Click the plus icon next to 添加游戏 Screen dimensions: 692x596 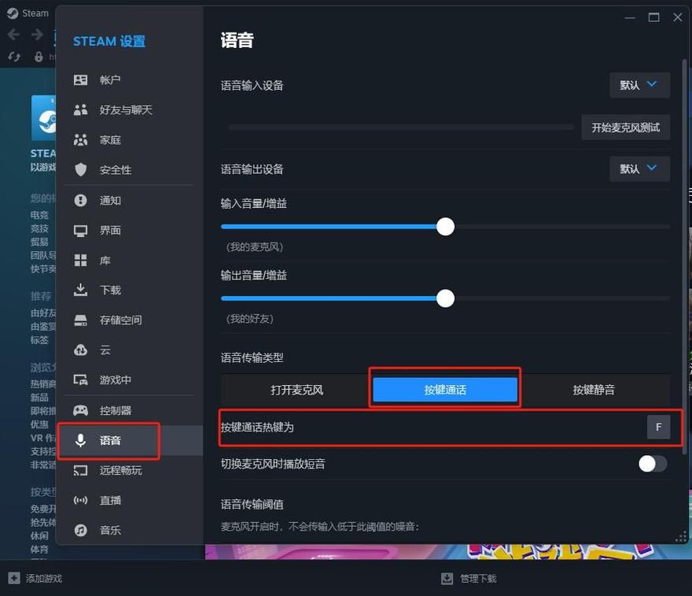coord(14,578)
